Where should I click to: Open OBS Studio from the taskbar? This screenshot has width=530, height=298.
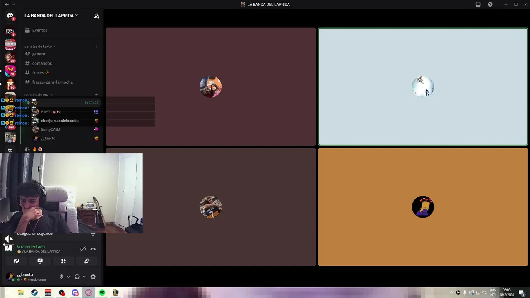point(62,293)
